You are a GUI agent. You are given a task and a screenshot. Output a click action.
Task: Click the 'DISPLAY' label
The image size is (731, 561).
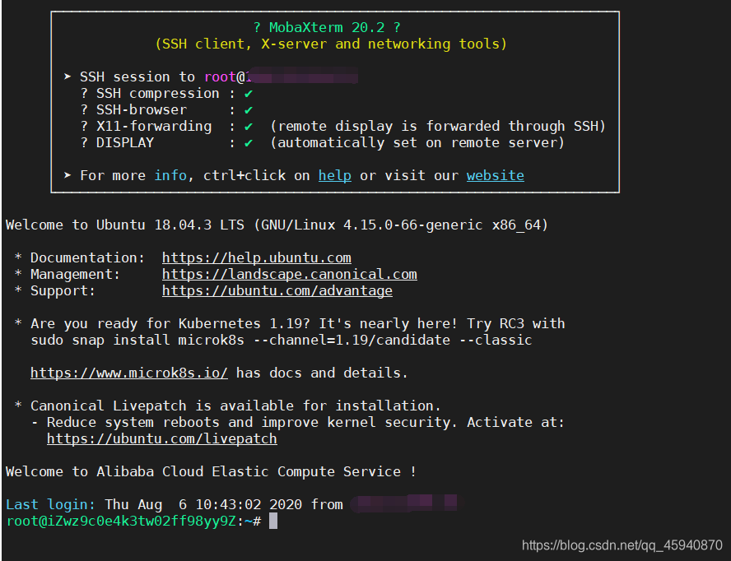coord(125,142)
